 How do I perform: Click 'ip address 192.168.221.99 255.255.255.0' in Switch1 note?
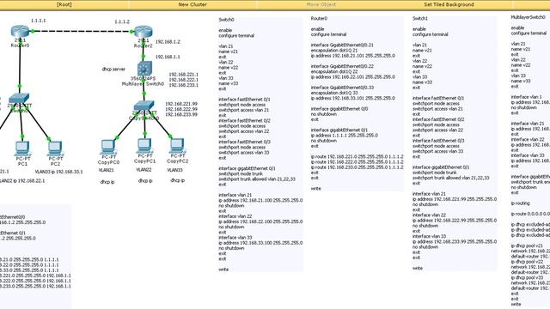click(455, 199)
